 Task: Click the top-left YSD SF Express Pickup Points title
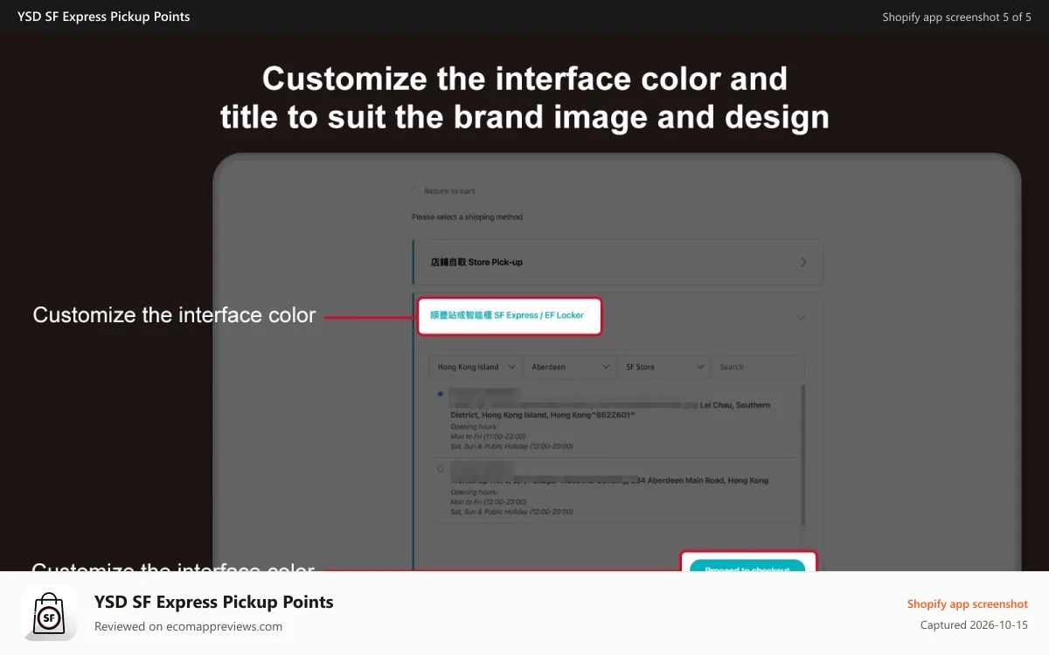click(x=104, y=17)
